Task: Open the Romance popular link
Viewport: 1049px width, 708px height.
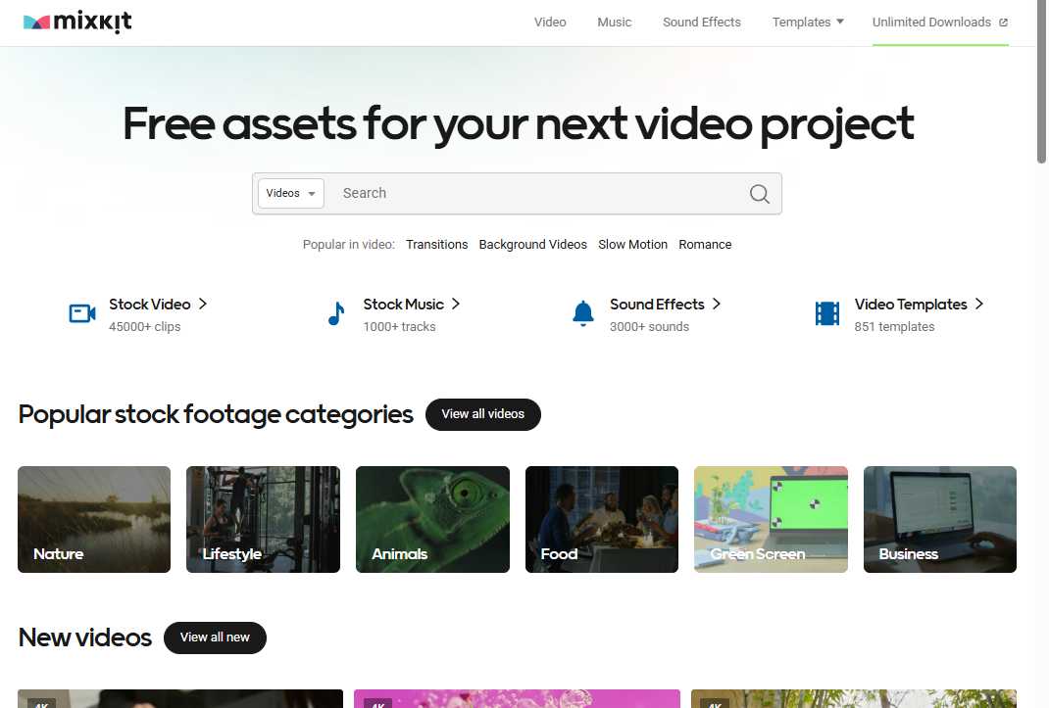Action: [705, 244]
